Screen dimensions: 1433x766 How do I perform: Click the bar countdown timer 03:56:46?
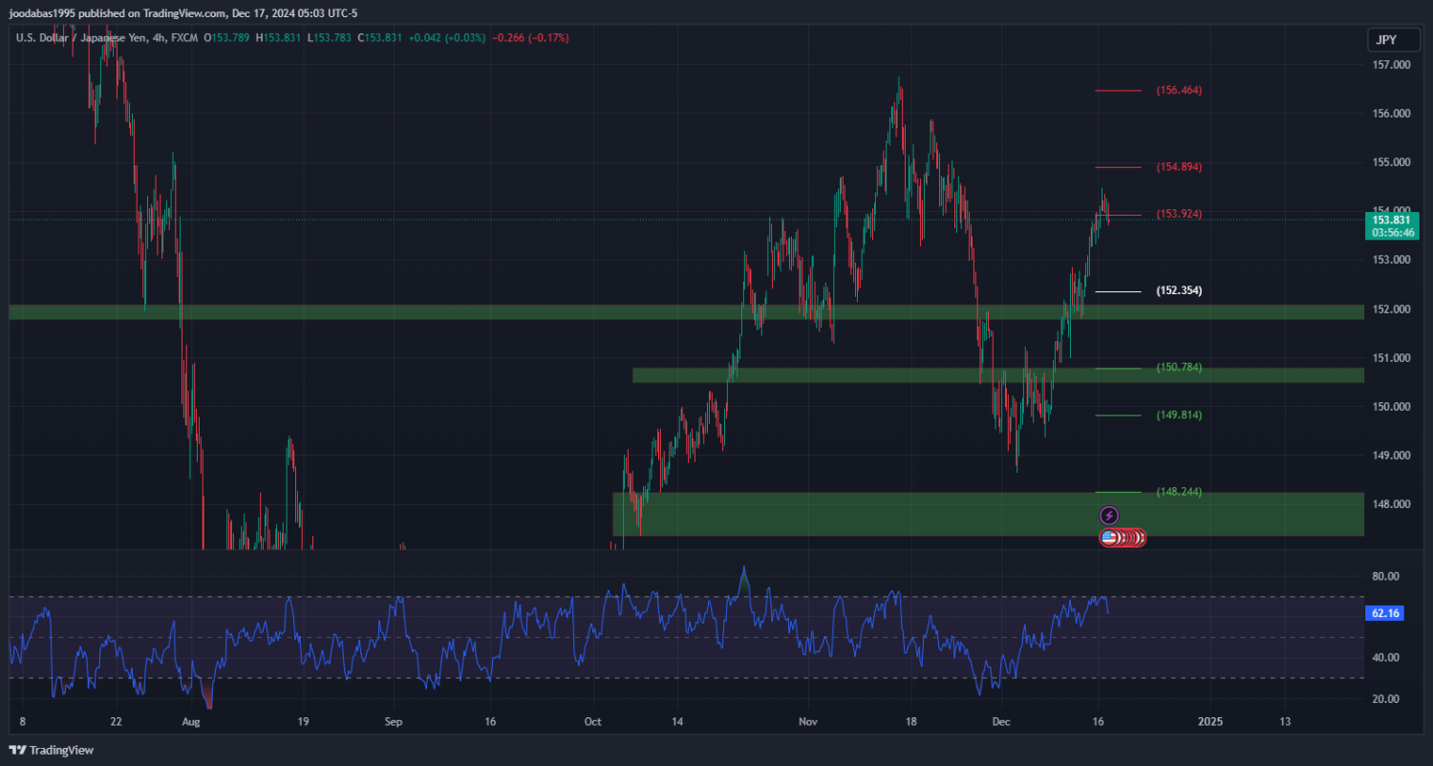click(x=1392, y=232)
